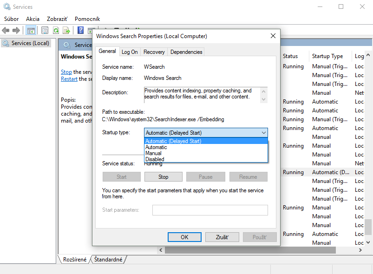Choose Manual startup type option

[206, 153]
